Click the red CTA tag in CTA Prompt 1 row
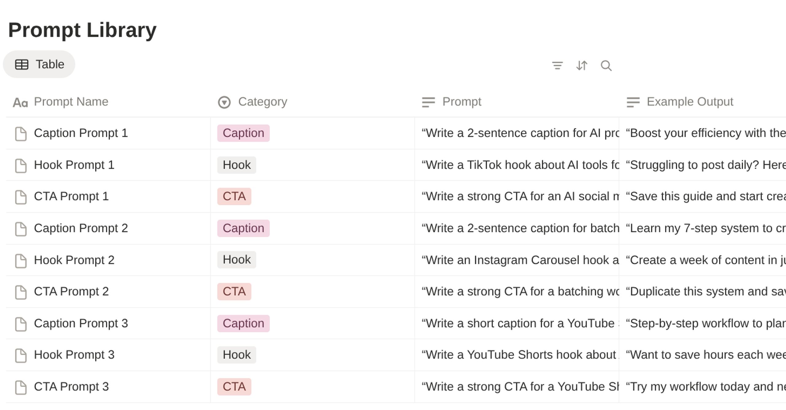Image resolution: width=786 pixels, height=410 pixels. click(x=234, y=196)
